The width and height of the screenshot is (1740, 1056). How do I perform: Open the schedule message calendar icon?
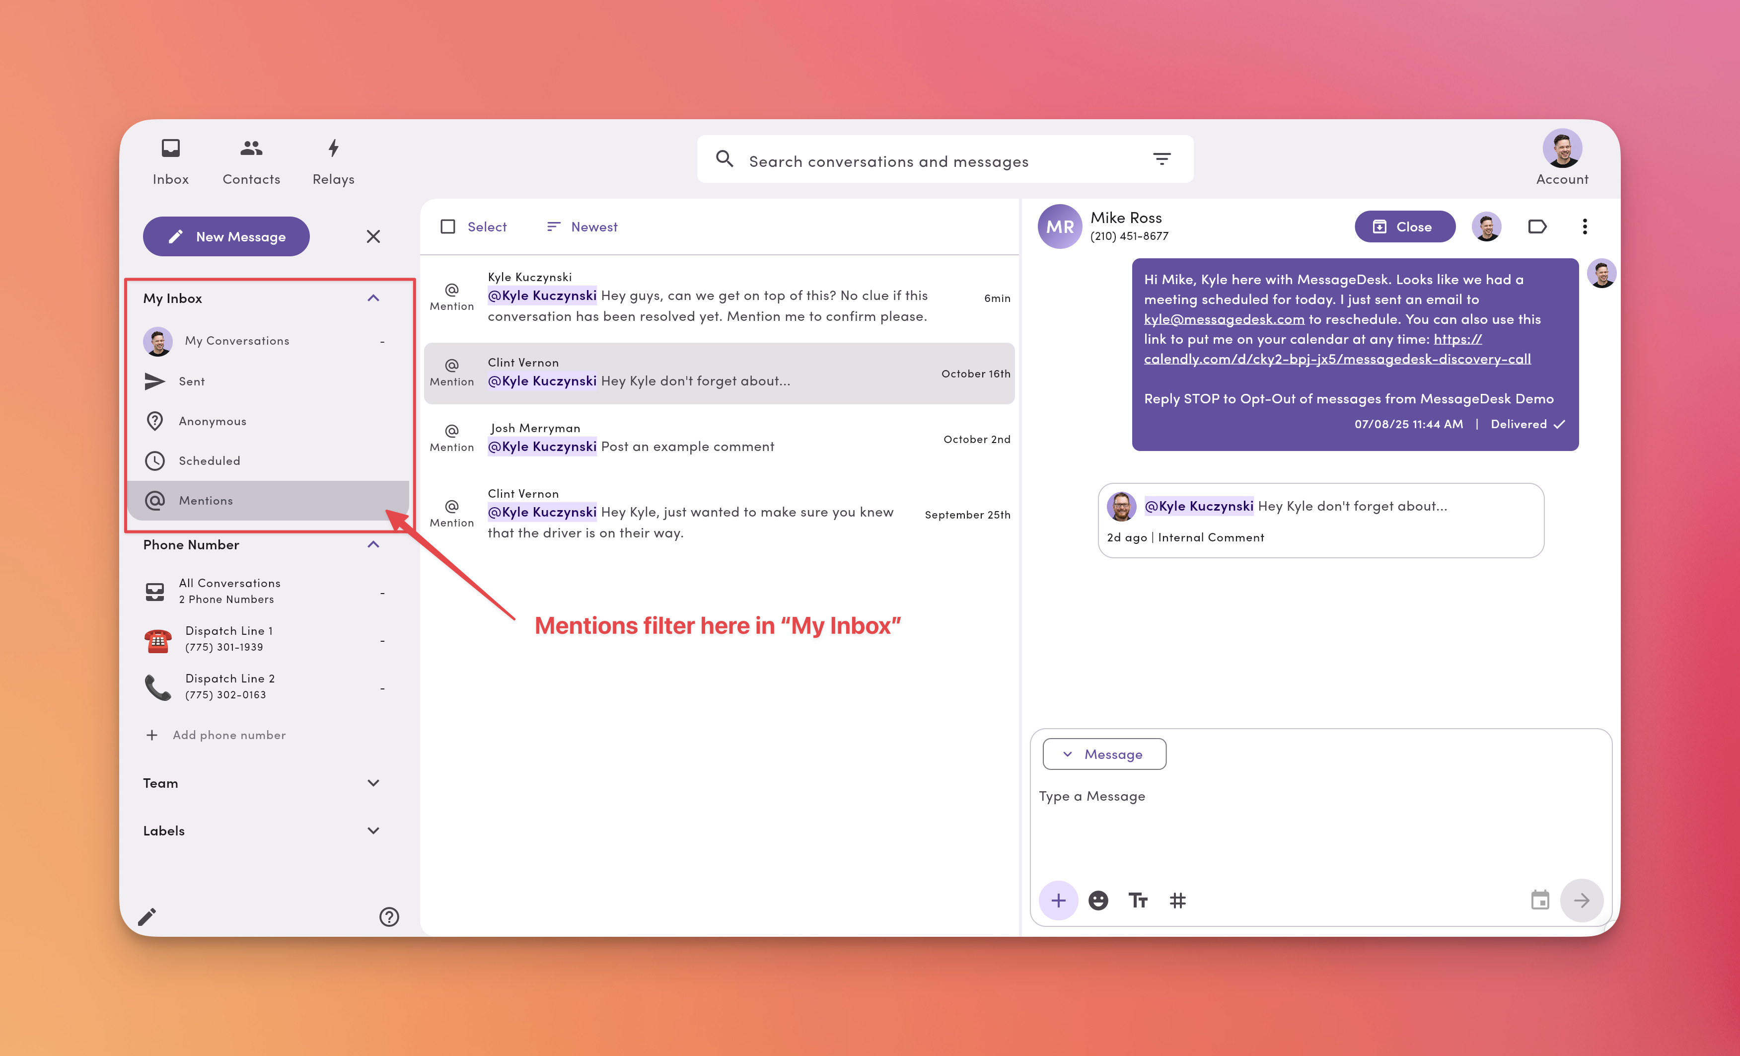tap(1539, 900)
